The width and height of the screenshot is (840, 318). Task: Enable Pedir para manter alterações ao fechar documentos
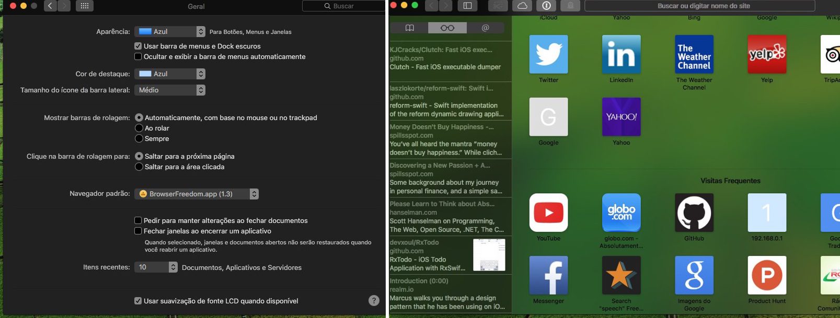[138, 220]
